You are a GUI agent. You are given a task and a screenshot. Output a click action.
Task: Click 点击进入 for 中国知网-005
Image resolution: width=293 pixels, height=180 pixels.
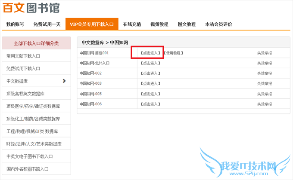150,94
